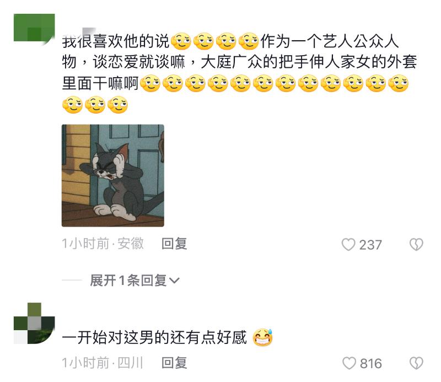Tap the last row of eye-roll emojis
Viewport: 441px width, 382px height.
click(95, 105)
